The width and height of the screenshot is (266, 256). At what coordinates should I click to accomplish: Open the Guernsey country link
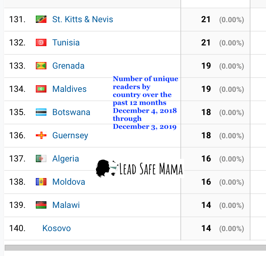[x=70, y=136]
